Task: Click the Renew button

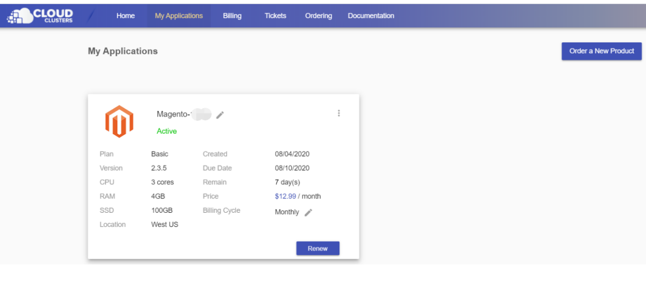Action: 318,248
